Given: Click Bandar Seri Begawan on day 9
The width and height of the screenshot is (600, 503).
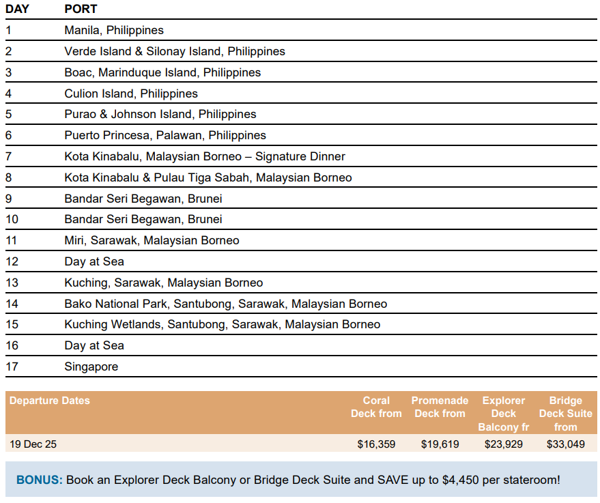Looking at the screenshot, I should 143,199.
